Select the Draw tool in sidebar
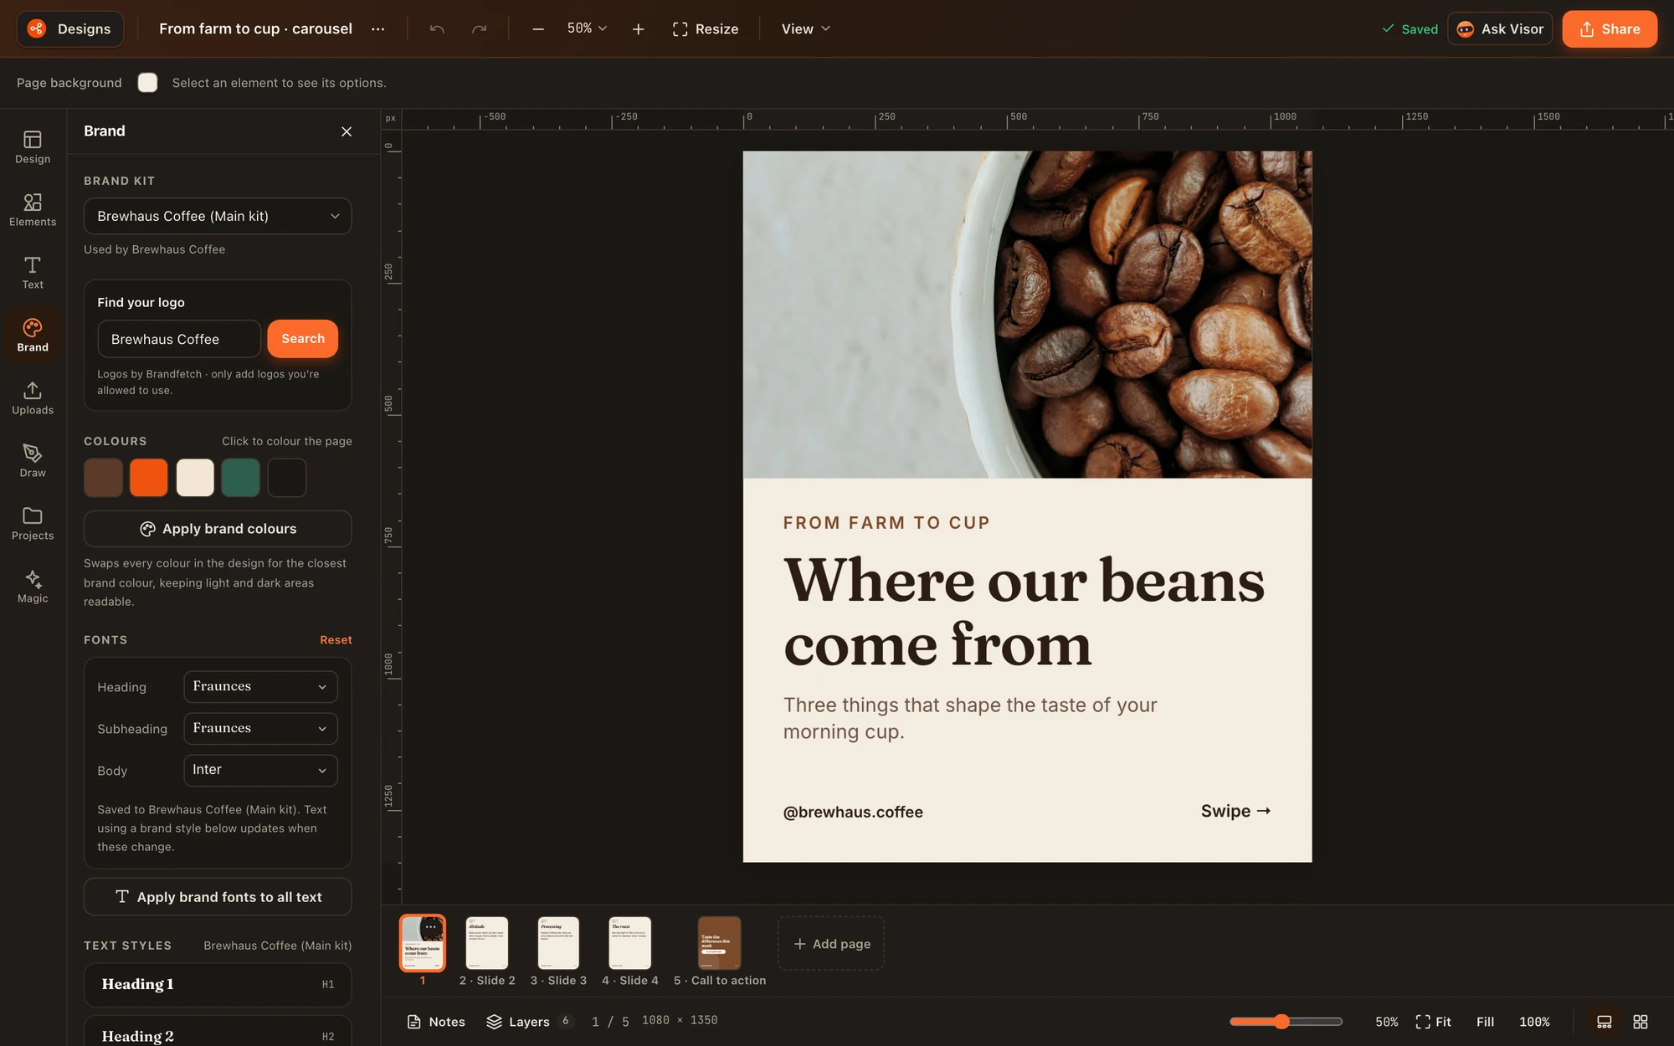Screen dimensions: 1674x1046 click(x=33, y=460)
